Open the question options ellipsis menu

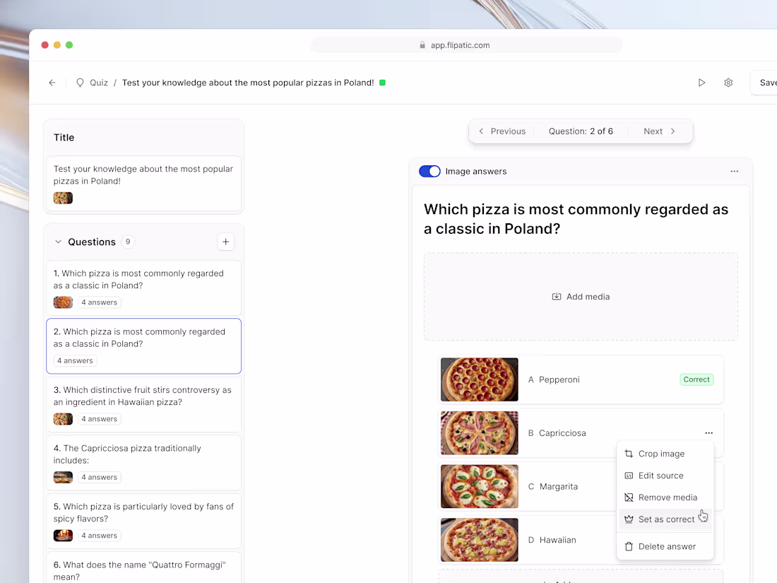[x=735, y=171]
